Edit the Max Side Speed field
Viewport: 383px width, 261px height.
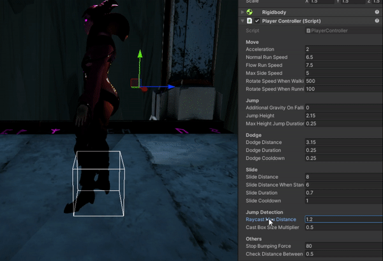pyautogui.click(x=344, y=73)
